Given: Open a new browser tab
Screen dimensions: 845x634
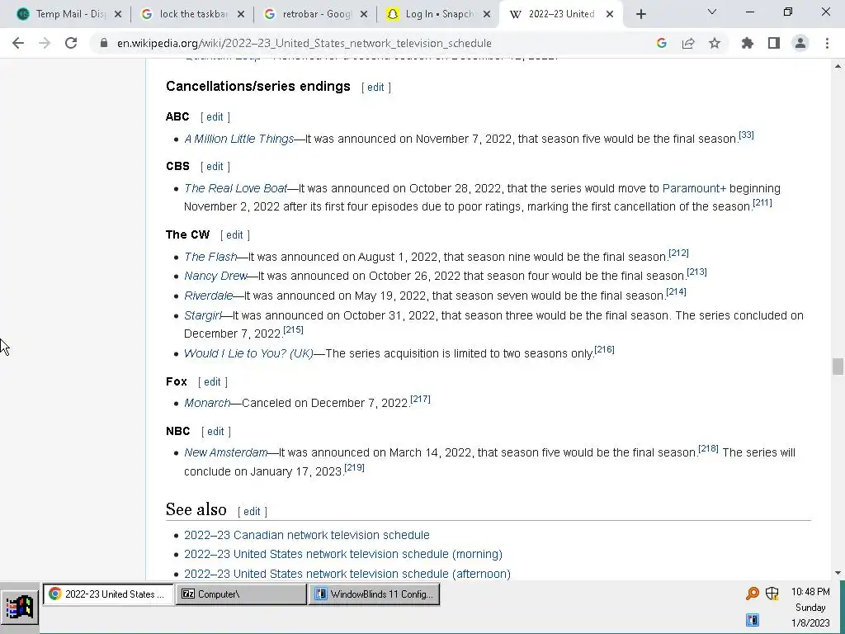Looking at the screenshot, I should tap(640, 15).
